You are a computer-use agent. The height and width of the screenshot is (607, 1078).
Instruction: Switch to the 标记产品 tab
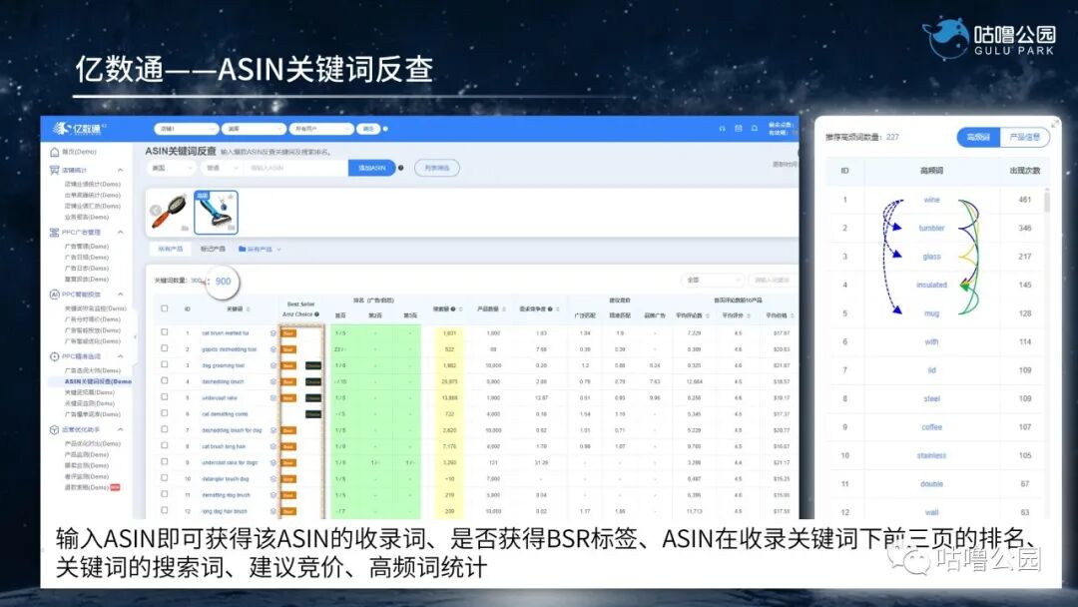[213, 249]
